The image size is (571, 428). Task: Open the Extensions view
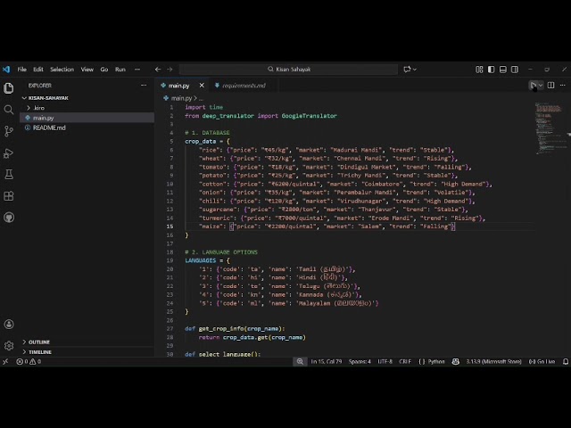tap(9, 196)
